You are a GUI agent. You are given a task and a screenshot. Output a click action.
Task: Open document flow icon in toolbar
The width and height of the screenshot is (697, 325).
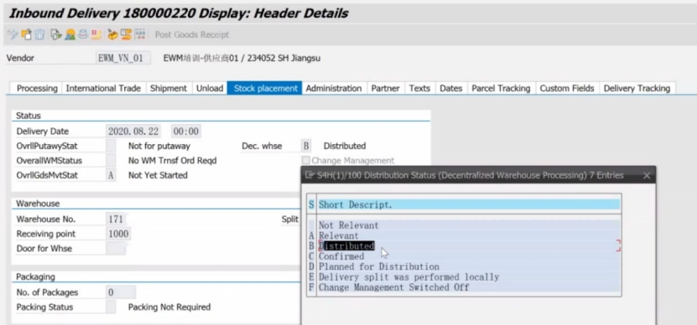[x=55, y=34]
